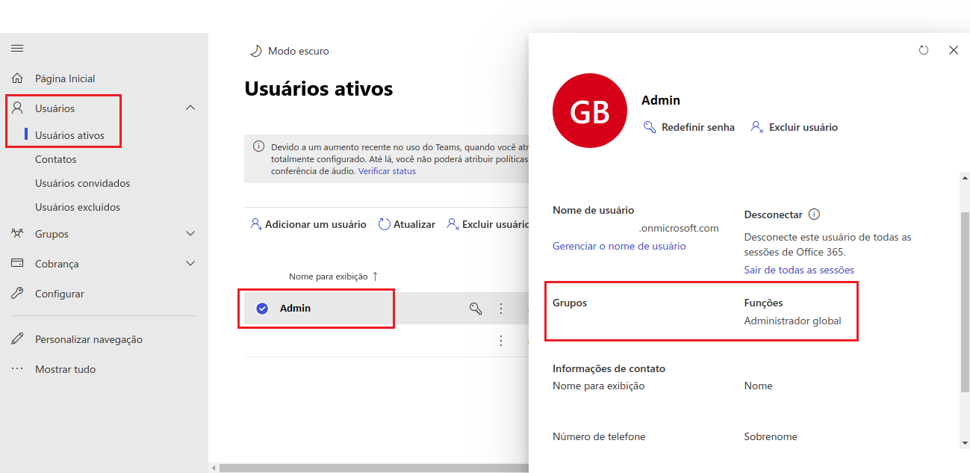Open more options dots for Admin row
Viewport: 970px width, 473px height.
point(501,309)
